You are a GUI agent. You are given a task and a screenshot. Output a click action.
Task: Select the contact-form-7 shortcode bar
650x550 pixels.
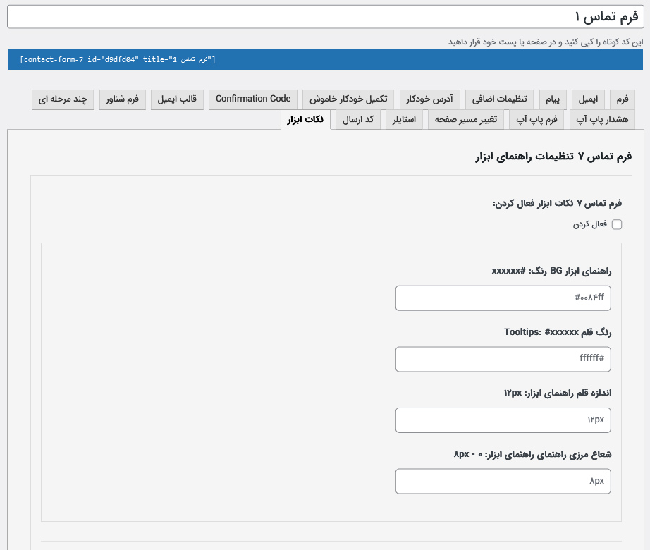point(326,60)
